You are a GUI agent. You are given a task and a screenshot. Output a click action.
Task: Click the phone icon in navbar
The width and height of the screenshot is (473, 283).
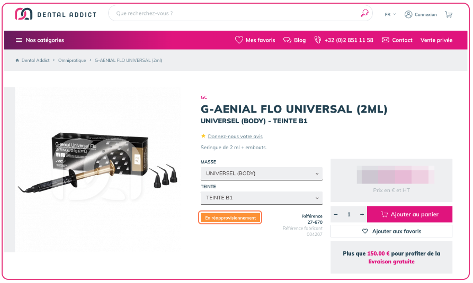pos(318,40)
